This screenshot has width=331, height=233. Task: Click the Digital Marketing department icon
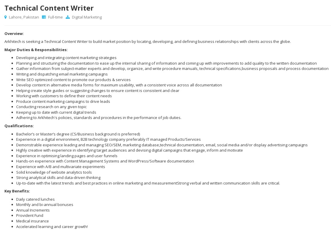68,17
